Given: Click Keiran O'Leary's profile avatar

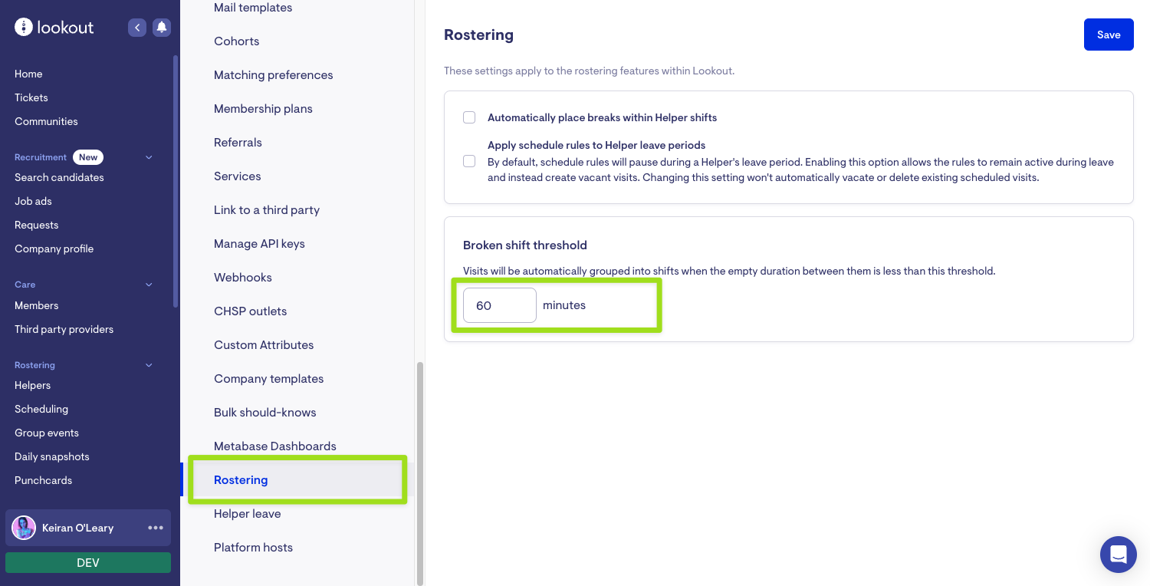Looking at the screenshot, I should click(x=24, y=528).
